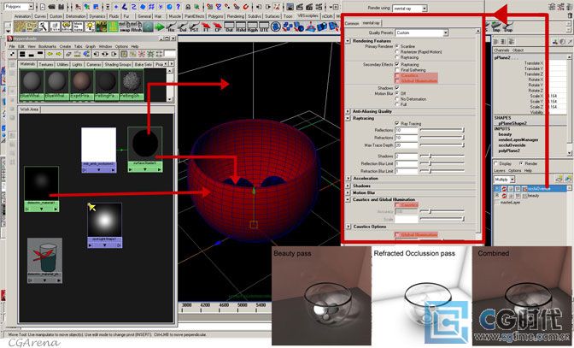Click the green arrow shelf icon

(160, 27)
